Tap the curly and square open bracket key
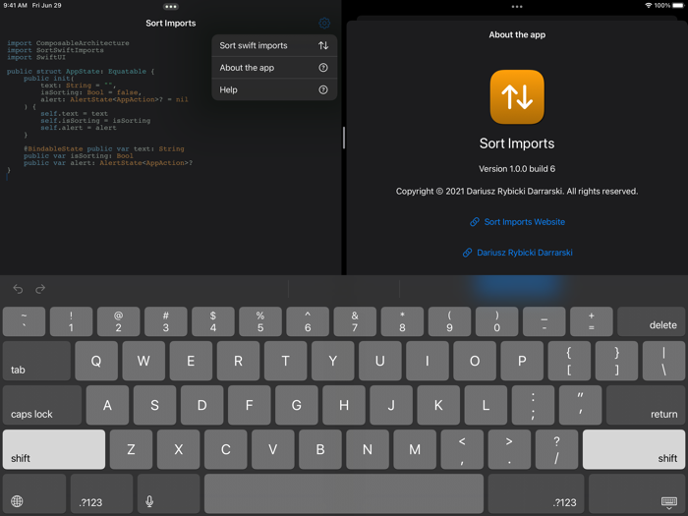The height and width of the screenshot is (516, 688). pyautogui.click(x=569, y=361)
